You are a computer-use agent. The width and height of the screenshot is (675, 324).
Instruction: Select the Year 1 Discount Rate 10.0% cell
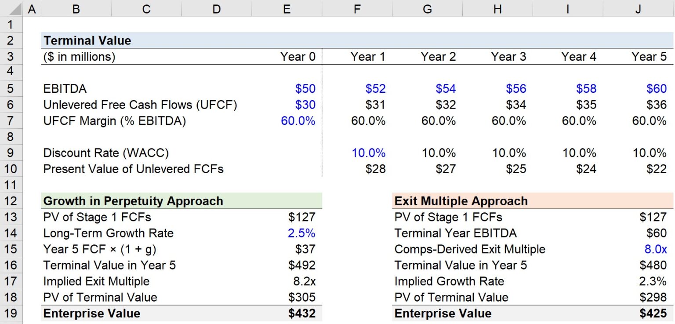click(x=368, y=153)
